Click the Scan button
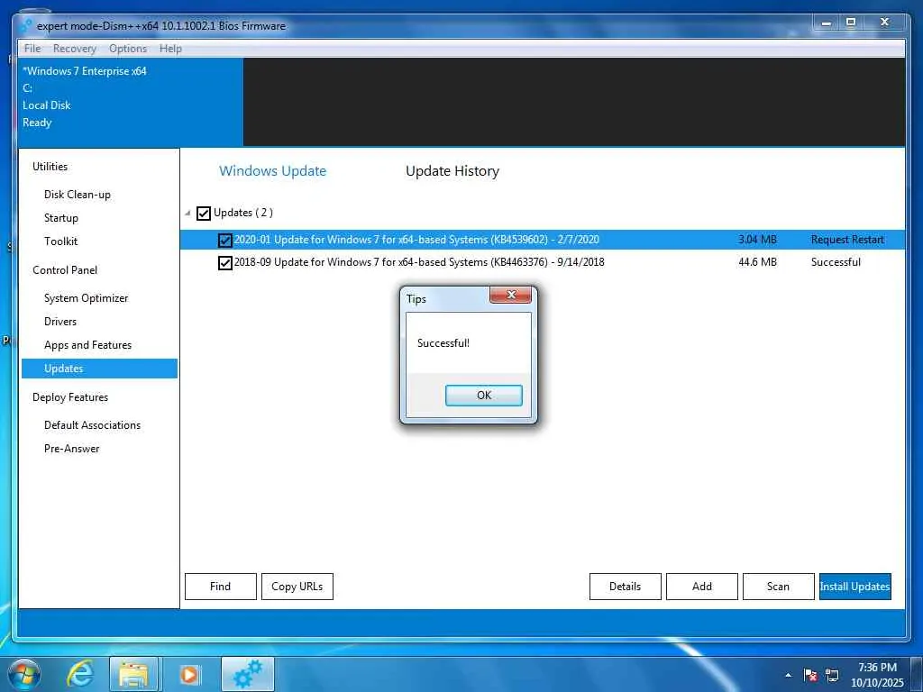The height and width of the screenshot is (692, 923). 778,587
